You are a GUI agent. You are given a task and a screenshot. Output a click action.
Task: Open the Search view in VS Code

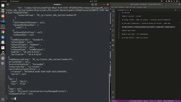pyautogui.click(x=113, y=16)
